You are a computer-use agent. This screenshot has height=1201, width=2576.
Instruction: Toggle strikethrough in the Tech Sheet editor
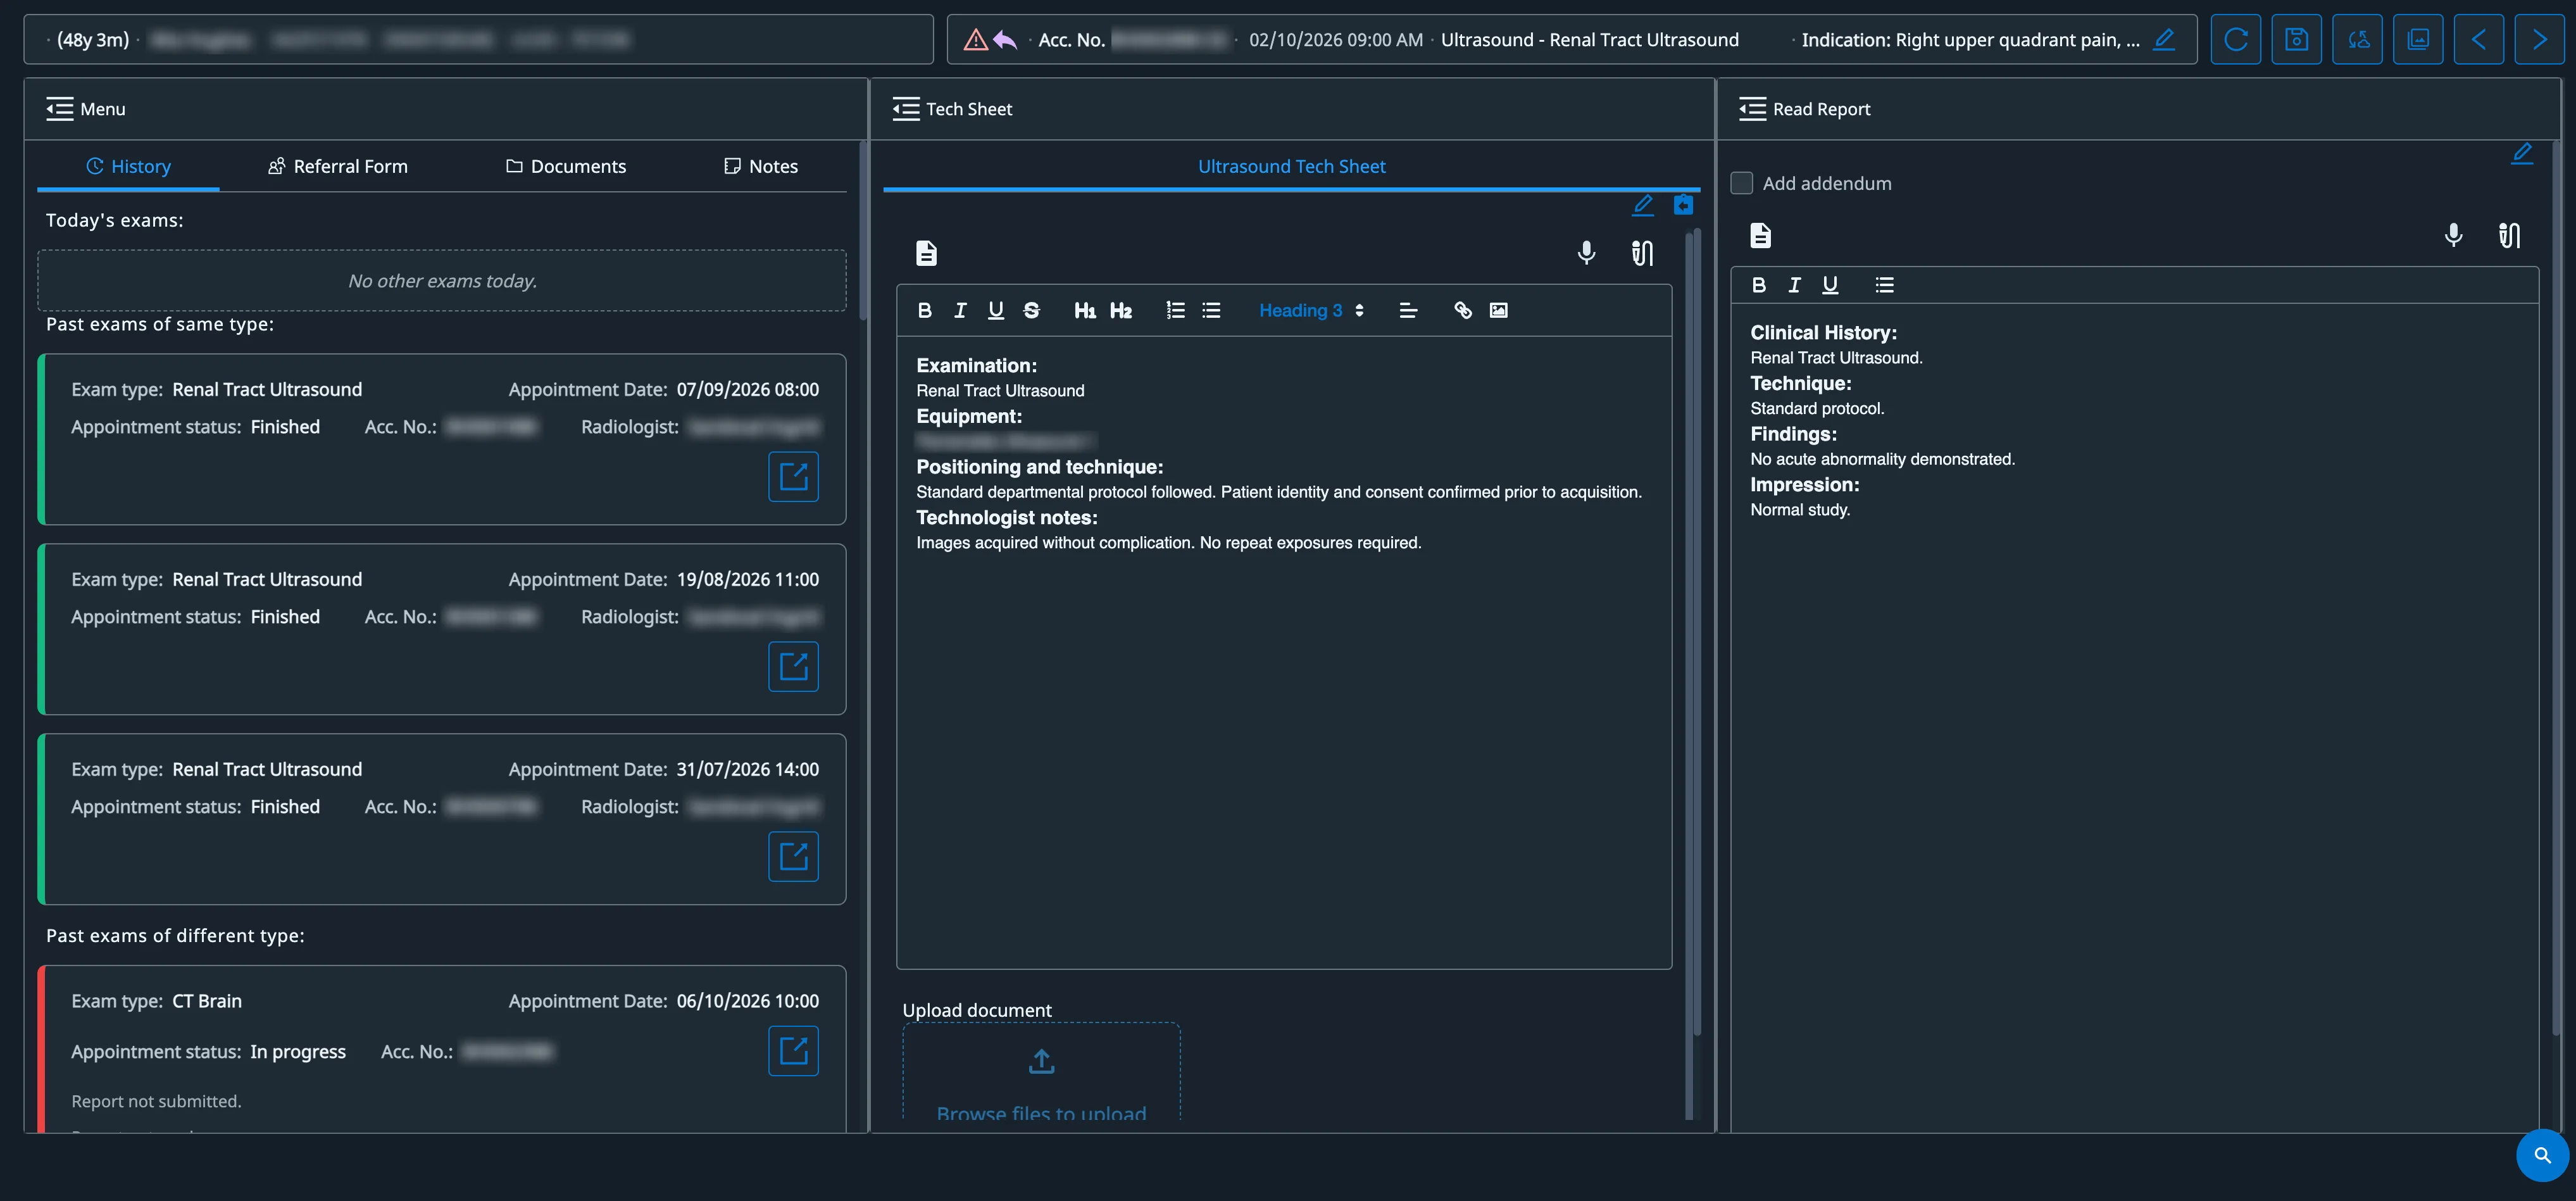[x=1031, y=310]
